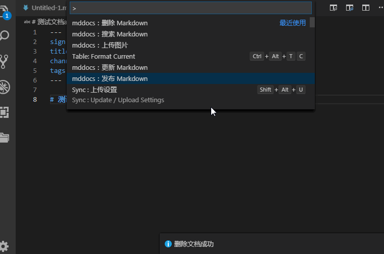This screenshot has width=384, height=254.
Task: Focus the command palette input field
Action: pos(190,8)
